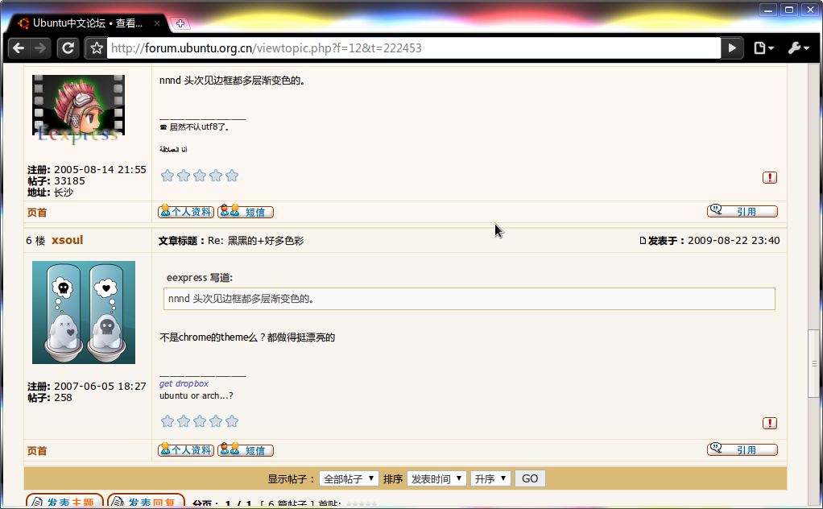Click the text '不是chrome的theme么？都做得挺漂亮的'

pyautogui.click(x=247, y=337)
